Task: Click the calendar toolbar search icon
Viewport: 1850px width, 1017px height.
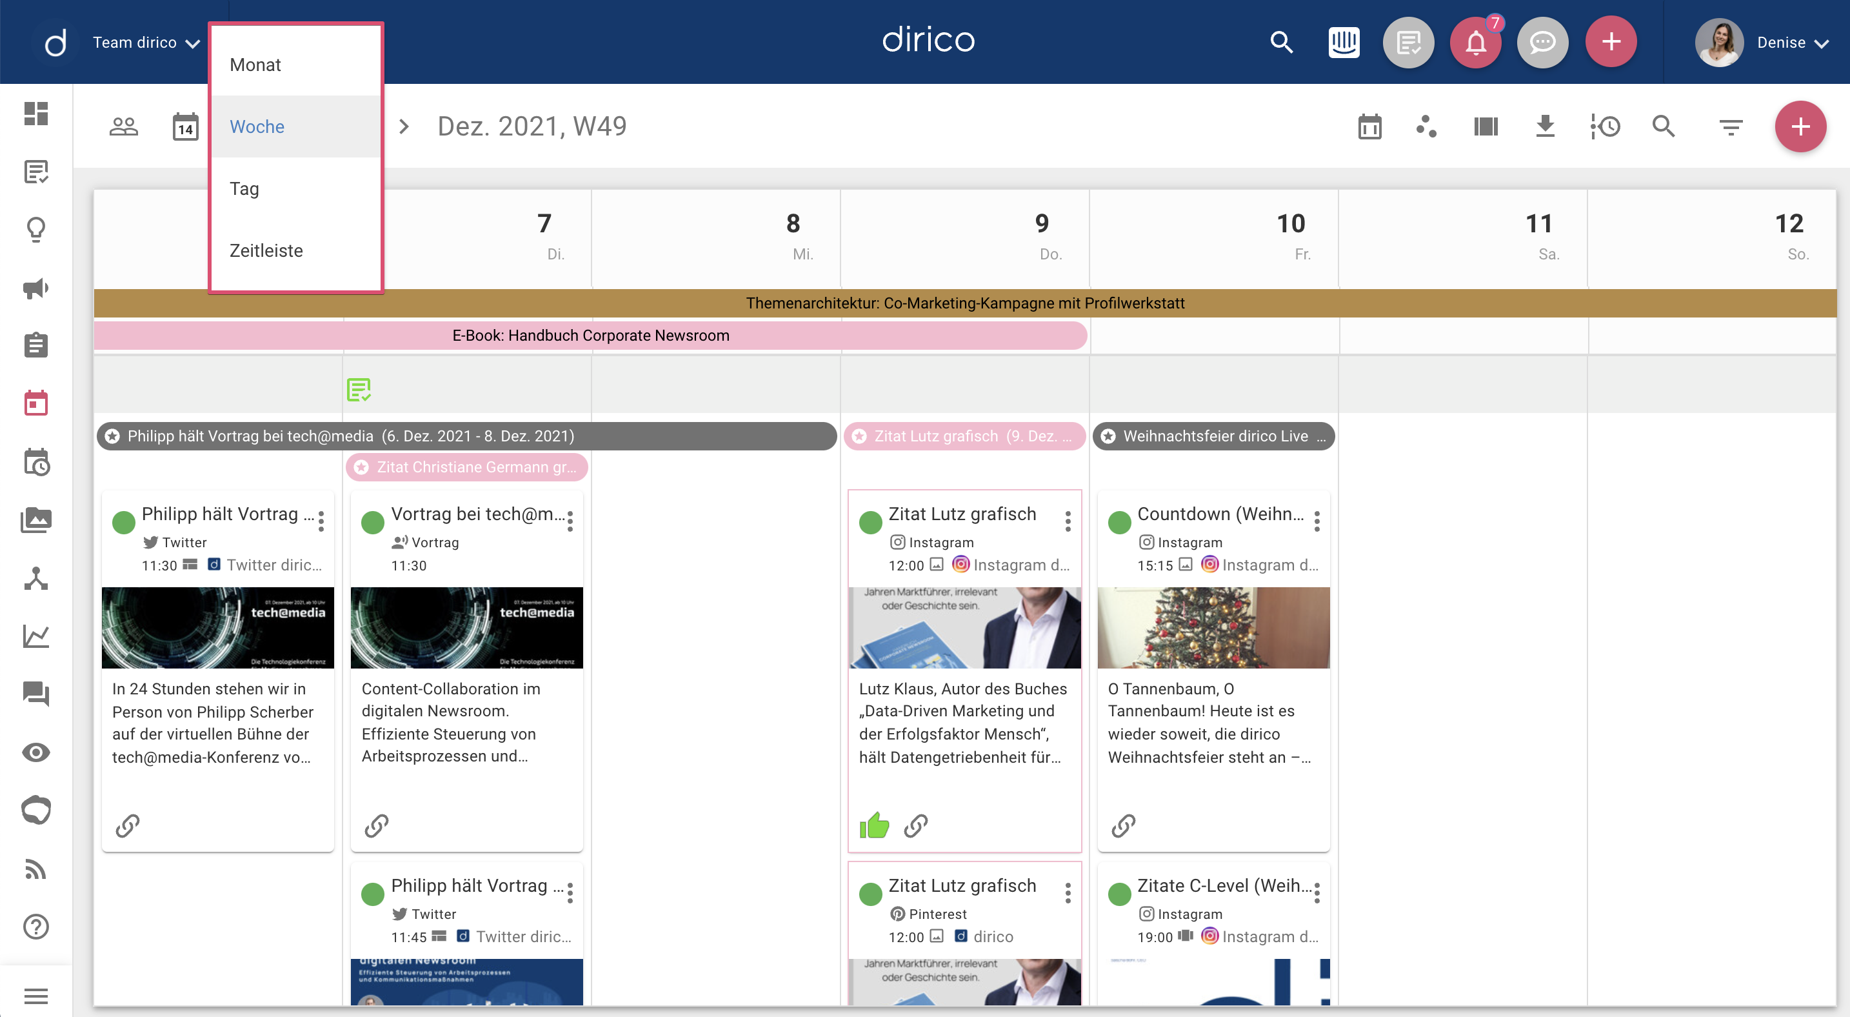Action: (1664, 126)
